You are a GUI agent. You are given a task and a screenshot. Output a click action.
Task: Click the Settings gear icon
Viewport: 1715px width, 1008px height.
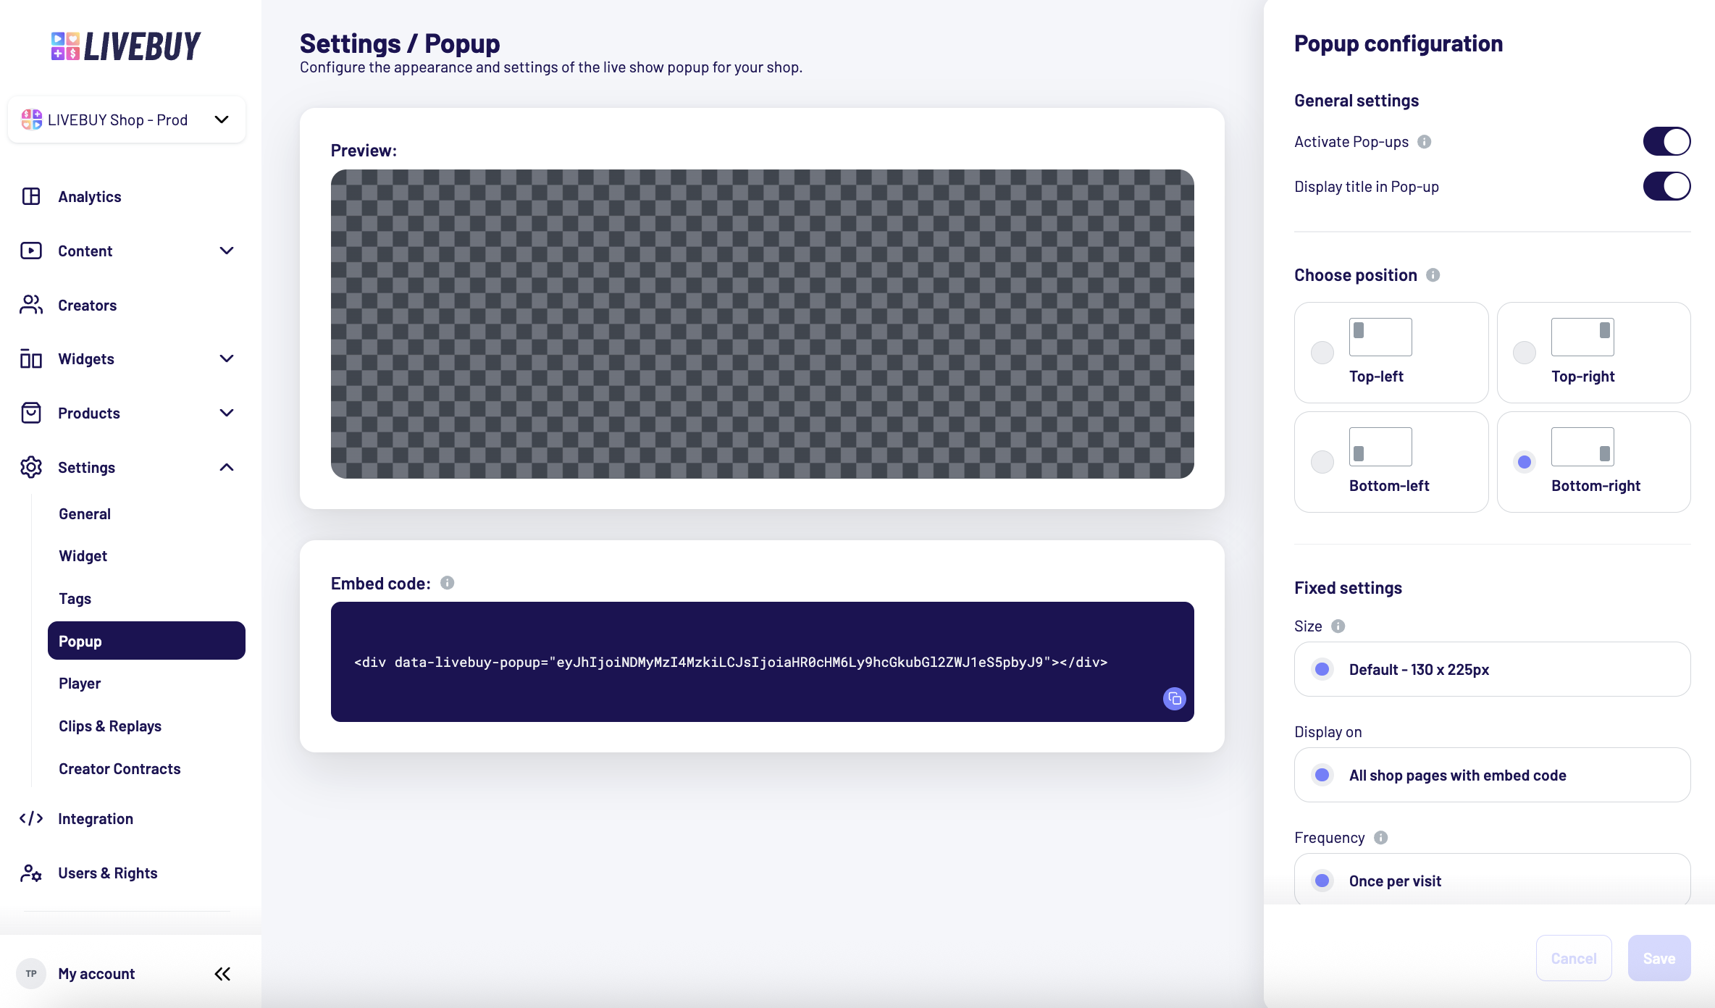(31, 467)
